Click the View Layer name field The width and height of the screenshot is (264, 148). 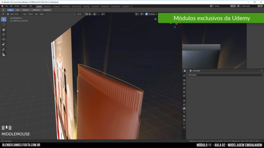[249, 6]
